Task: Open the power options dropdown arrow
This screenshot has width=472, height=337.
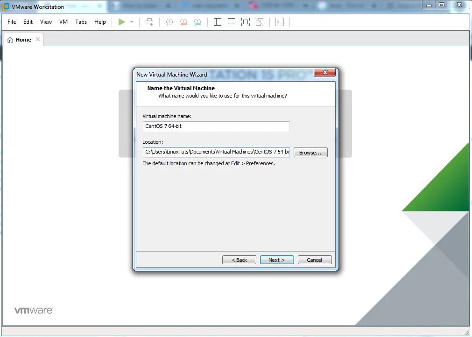Action: [x=132, y=22]
